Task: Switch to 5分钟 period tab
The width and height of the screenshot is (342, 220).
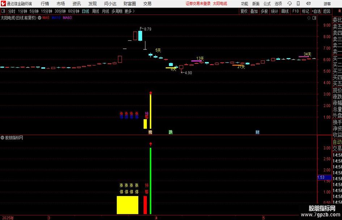Action: 34,11
